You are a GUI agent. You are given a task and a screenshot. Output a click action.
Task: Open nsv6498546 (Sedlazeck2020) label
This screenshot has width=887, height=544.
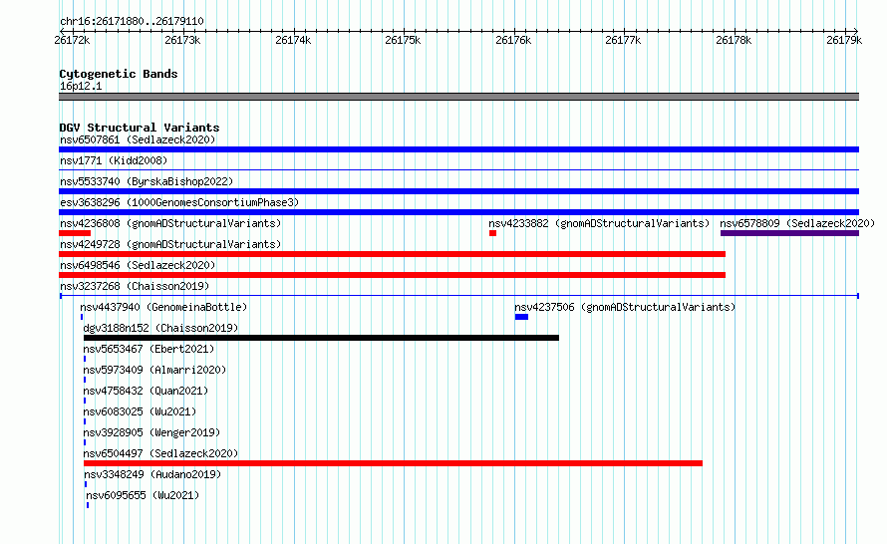[x=138, y=265]
